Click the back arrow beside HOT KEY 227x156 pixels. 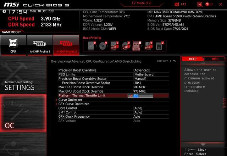pyautogui.click(x=174, y=61)
